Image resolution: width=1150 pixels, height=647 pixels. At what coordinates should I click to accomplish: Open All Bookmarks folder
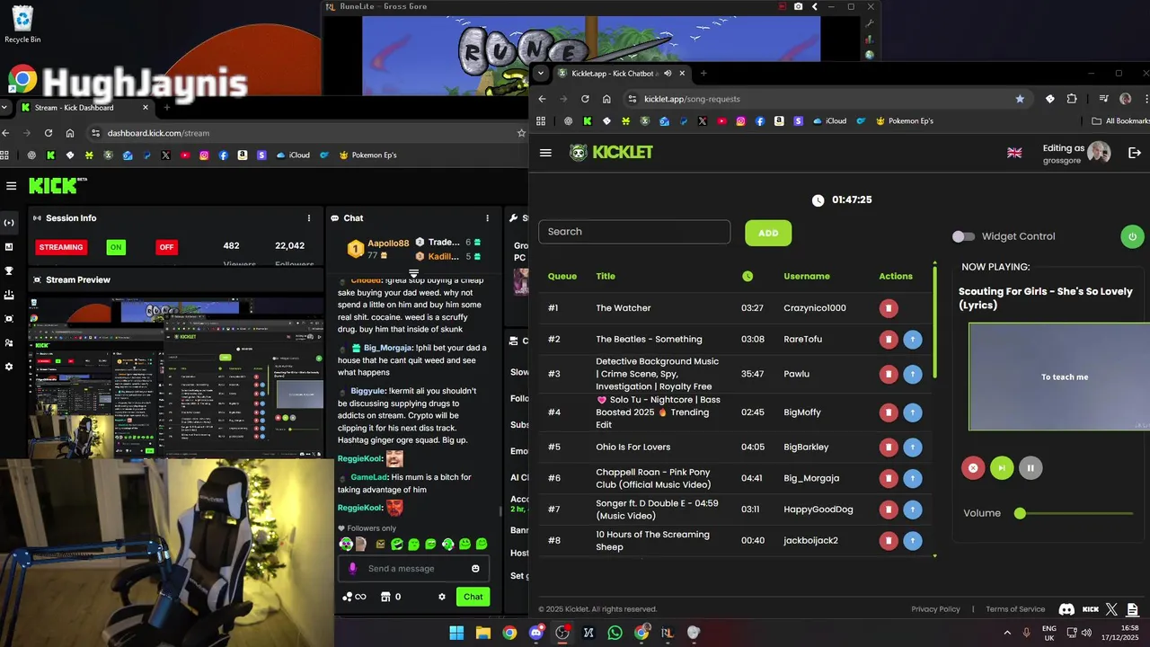(1120, 121)
